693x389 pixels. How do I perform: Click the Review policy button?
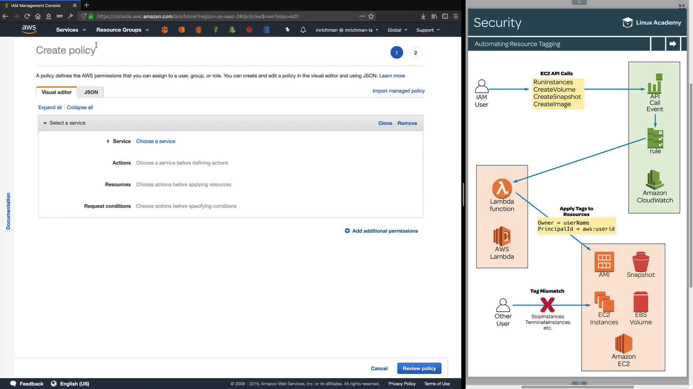pos(419,368)
